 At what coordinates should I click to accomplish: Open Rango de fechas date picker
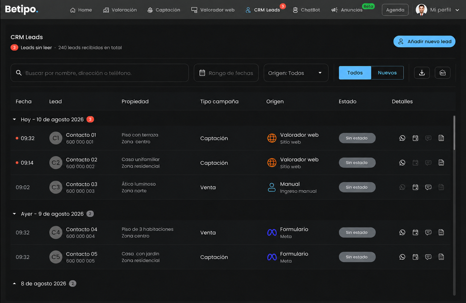[226, 73]
